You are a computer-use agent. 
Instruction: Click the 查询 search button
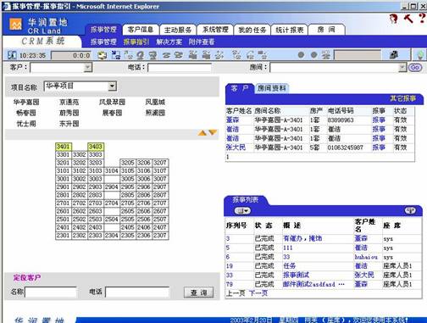[198, 292]
